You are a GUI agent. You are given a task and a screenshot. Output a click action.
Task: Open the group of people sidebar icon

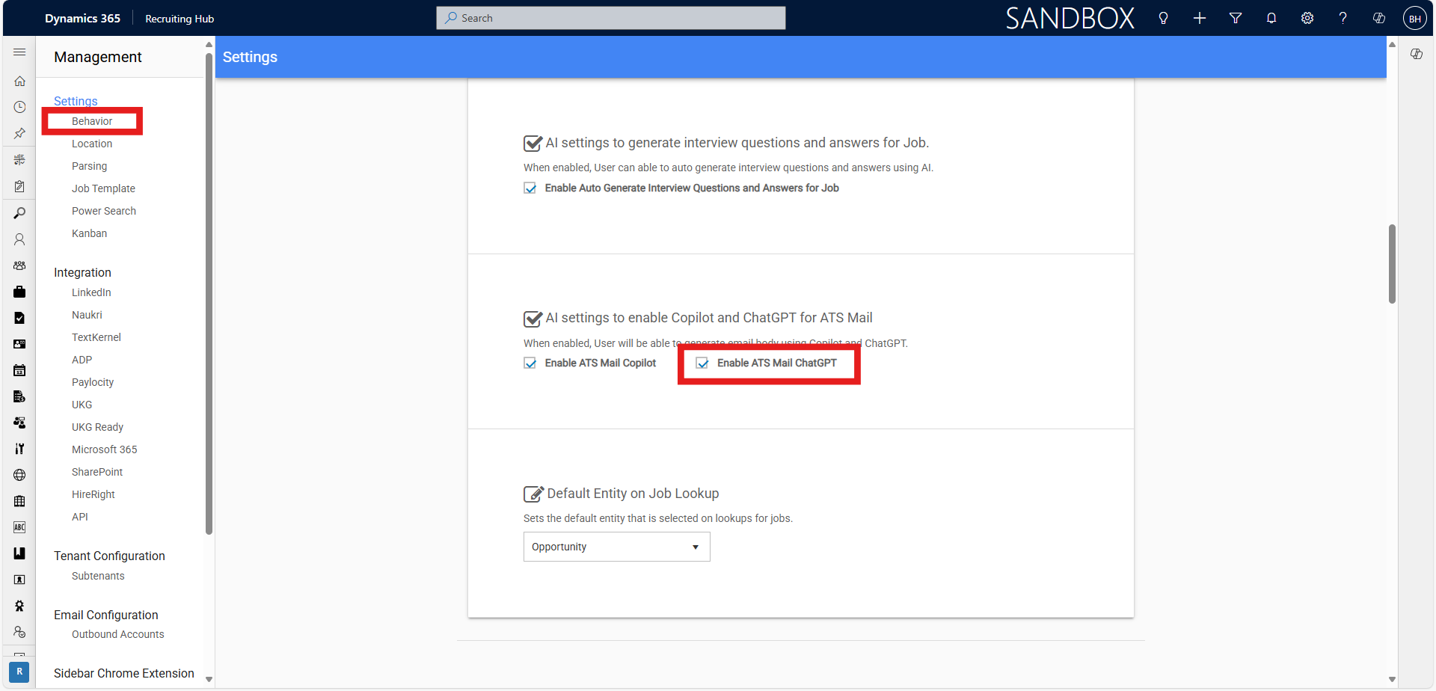[19, 265]
